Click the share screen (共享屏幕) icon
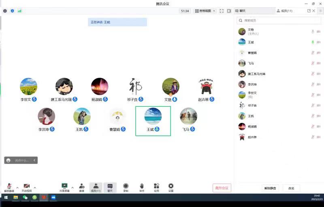Viewport: 324px width, 207px height. (x=64, y=186)
